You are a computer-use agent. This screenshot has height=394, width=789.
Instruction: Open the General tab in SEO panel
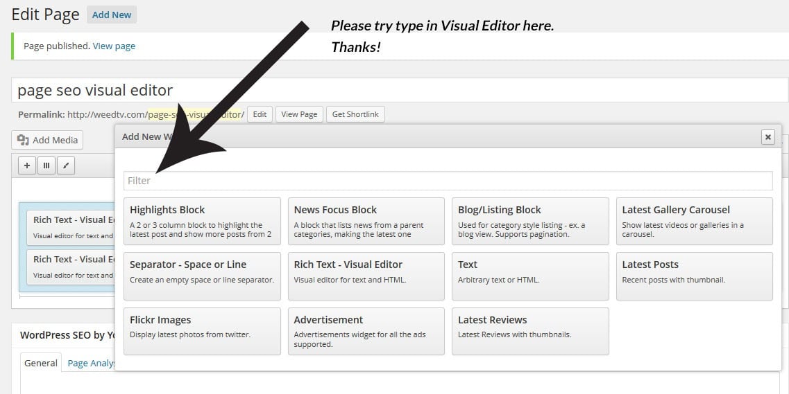click(x=41, y=363)
